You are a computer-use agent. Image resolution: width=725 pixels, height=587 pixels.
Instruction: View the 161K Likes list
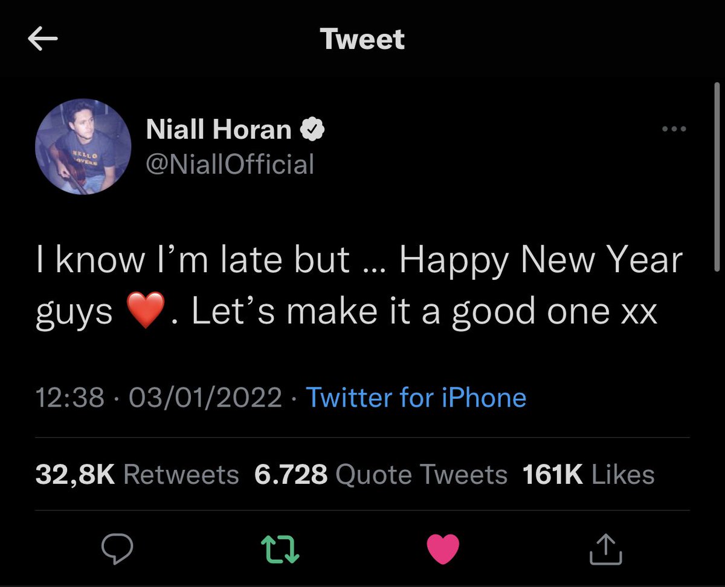588,475
